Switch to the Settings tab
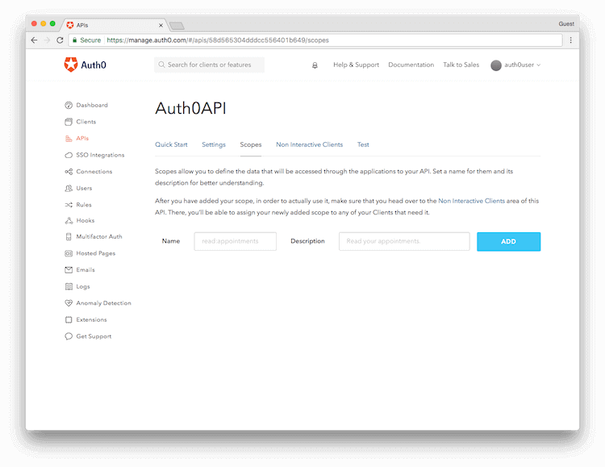The width and height of the screenshot is (605, 467). click(x=214, y=144)
